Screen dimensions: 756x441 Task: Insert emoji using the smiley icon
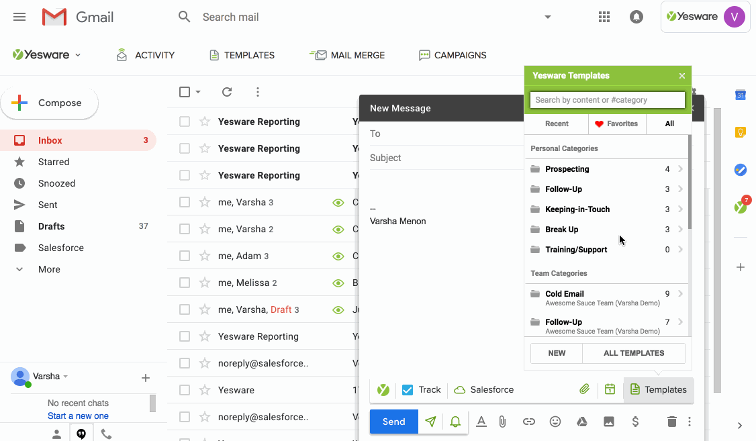(555, 422)
